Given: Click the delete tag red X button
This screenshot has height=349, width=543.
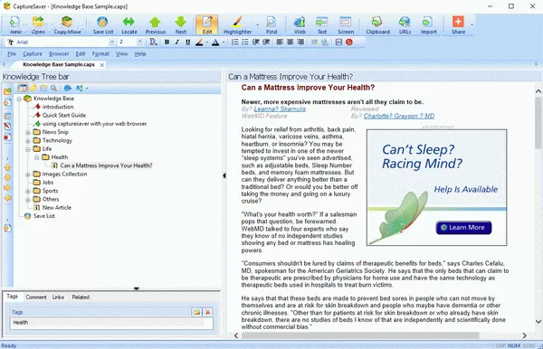Looking at the screenshot, I should click(208, 312).
